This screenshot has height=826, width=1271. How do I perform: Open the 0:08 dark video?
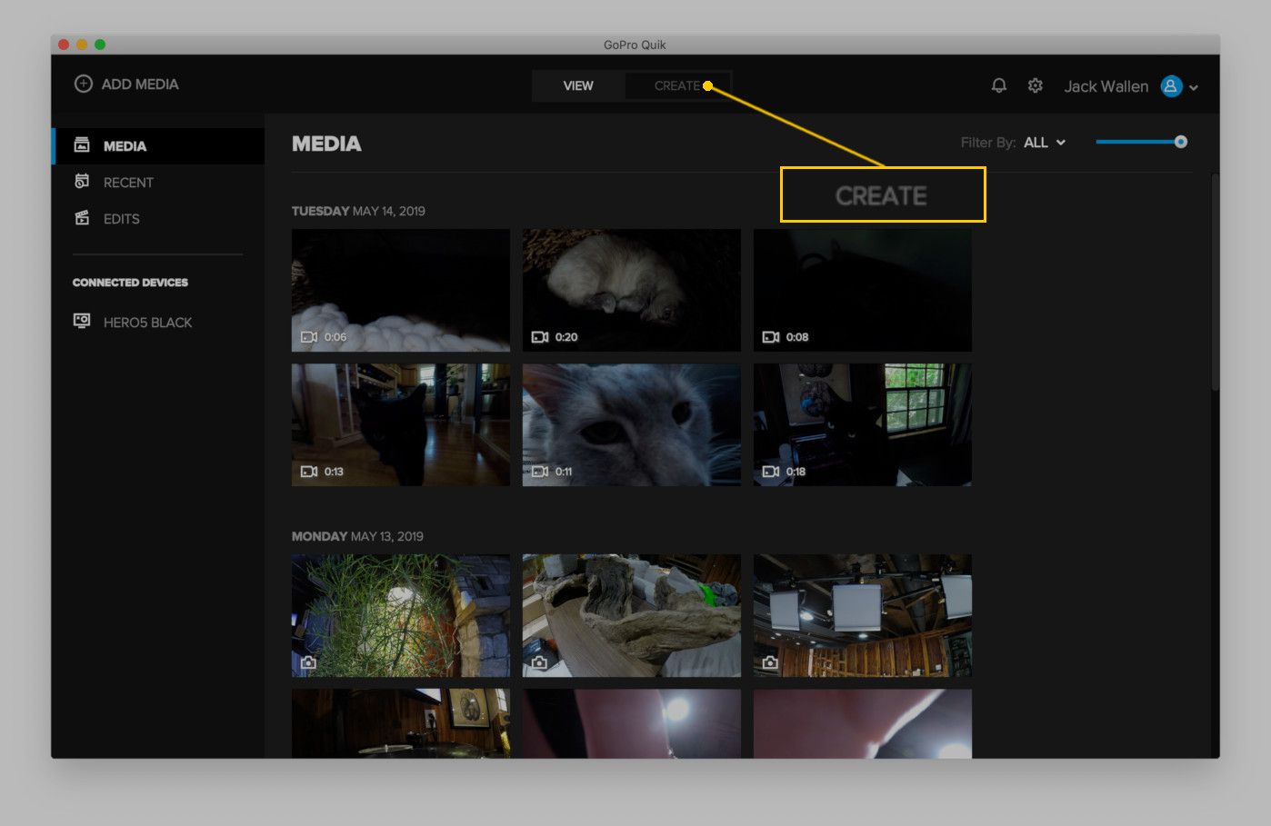(x=863, y=291)
